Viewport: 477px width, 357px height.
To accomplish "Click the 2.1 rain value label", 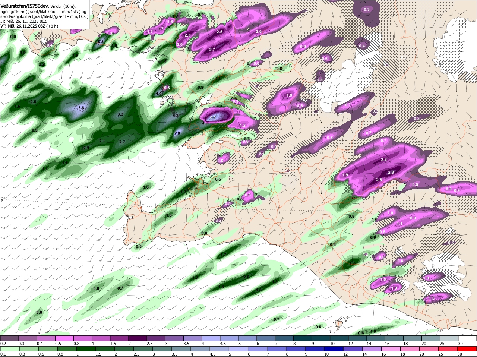I will coord(102,141).
